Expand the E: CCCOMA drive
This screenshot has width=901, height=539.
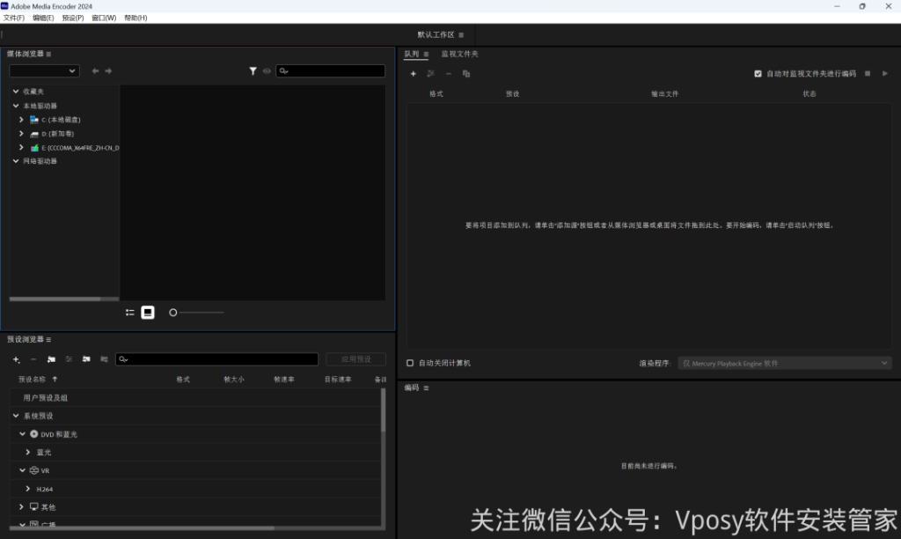(x=21, y=148)
